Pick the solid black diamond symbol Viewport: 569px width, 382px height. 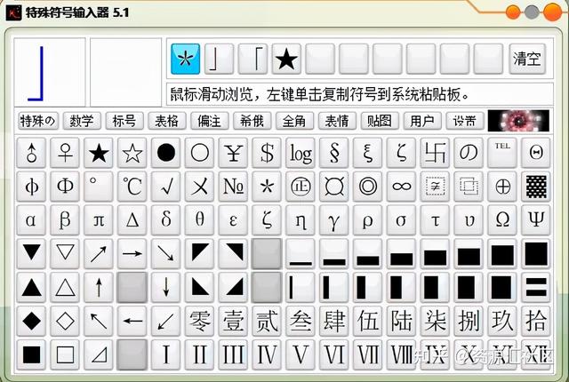(32, 320)
